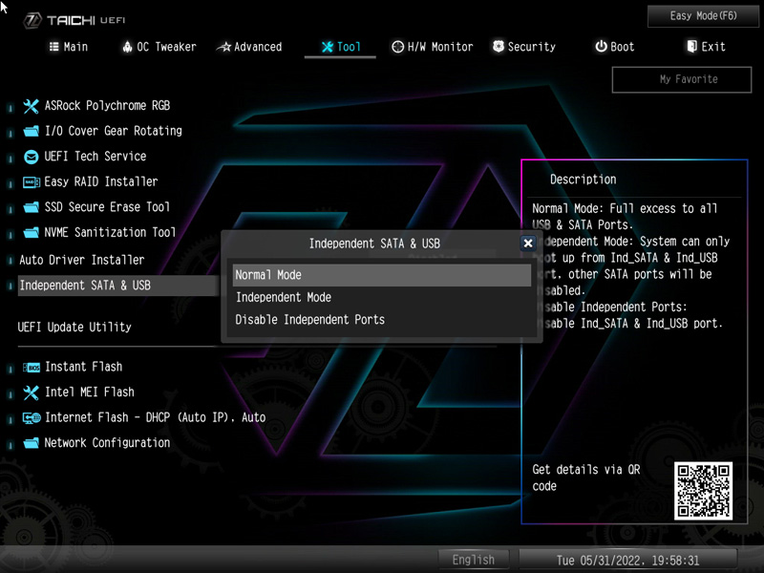The image size is (764, 573).
Task: Open the H/W Monitor tab
Action: 433,47
